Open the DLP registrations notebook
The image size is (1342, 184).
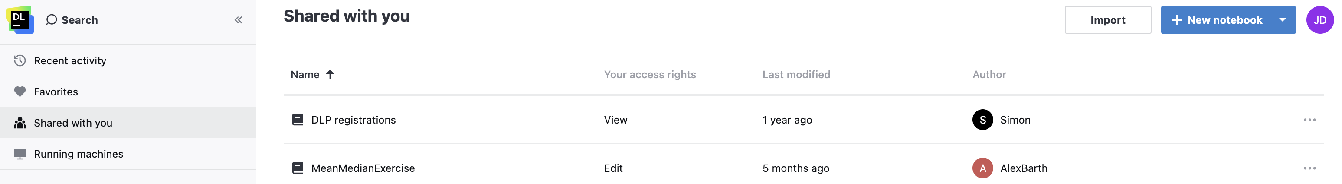(x=353, y=120)
